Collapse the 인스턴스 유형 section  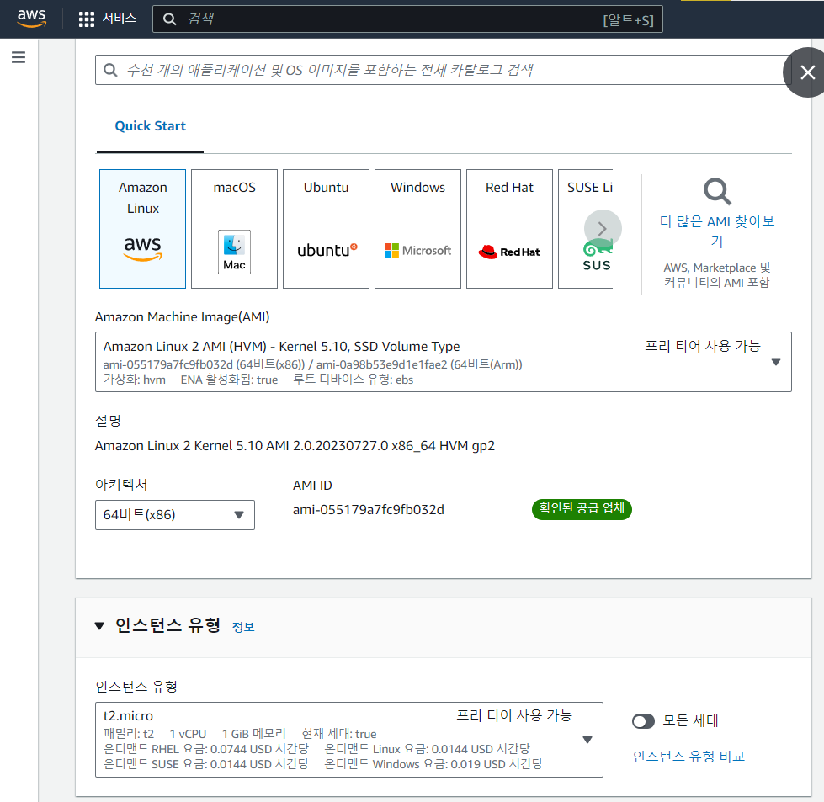(x=99, y=625)
